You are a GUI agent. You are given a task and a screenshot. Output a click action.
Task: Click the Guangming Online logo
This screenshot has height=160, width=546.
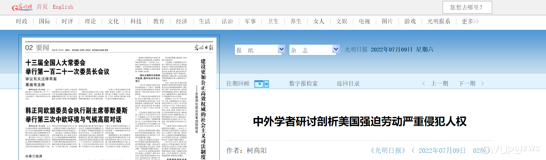(22, 7)
